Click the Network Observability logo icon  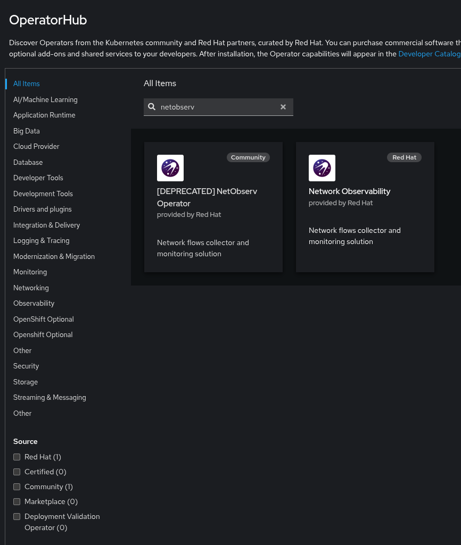[x=322, y=168]
